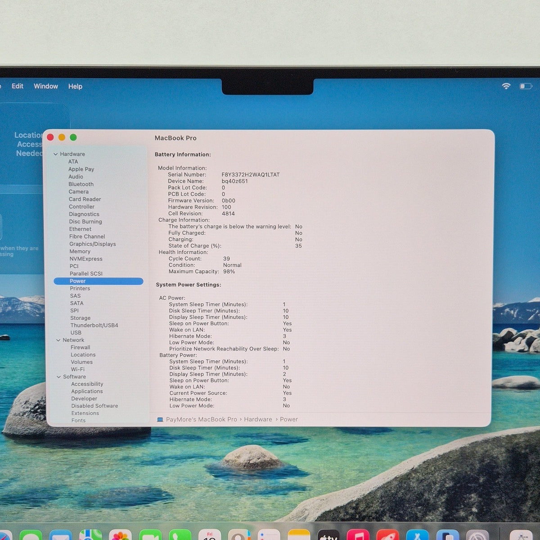The width and height of the screenshot is (540, 540).
Task: Select Camera in the sidebar
Action: point(78,192)
